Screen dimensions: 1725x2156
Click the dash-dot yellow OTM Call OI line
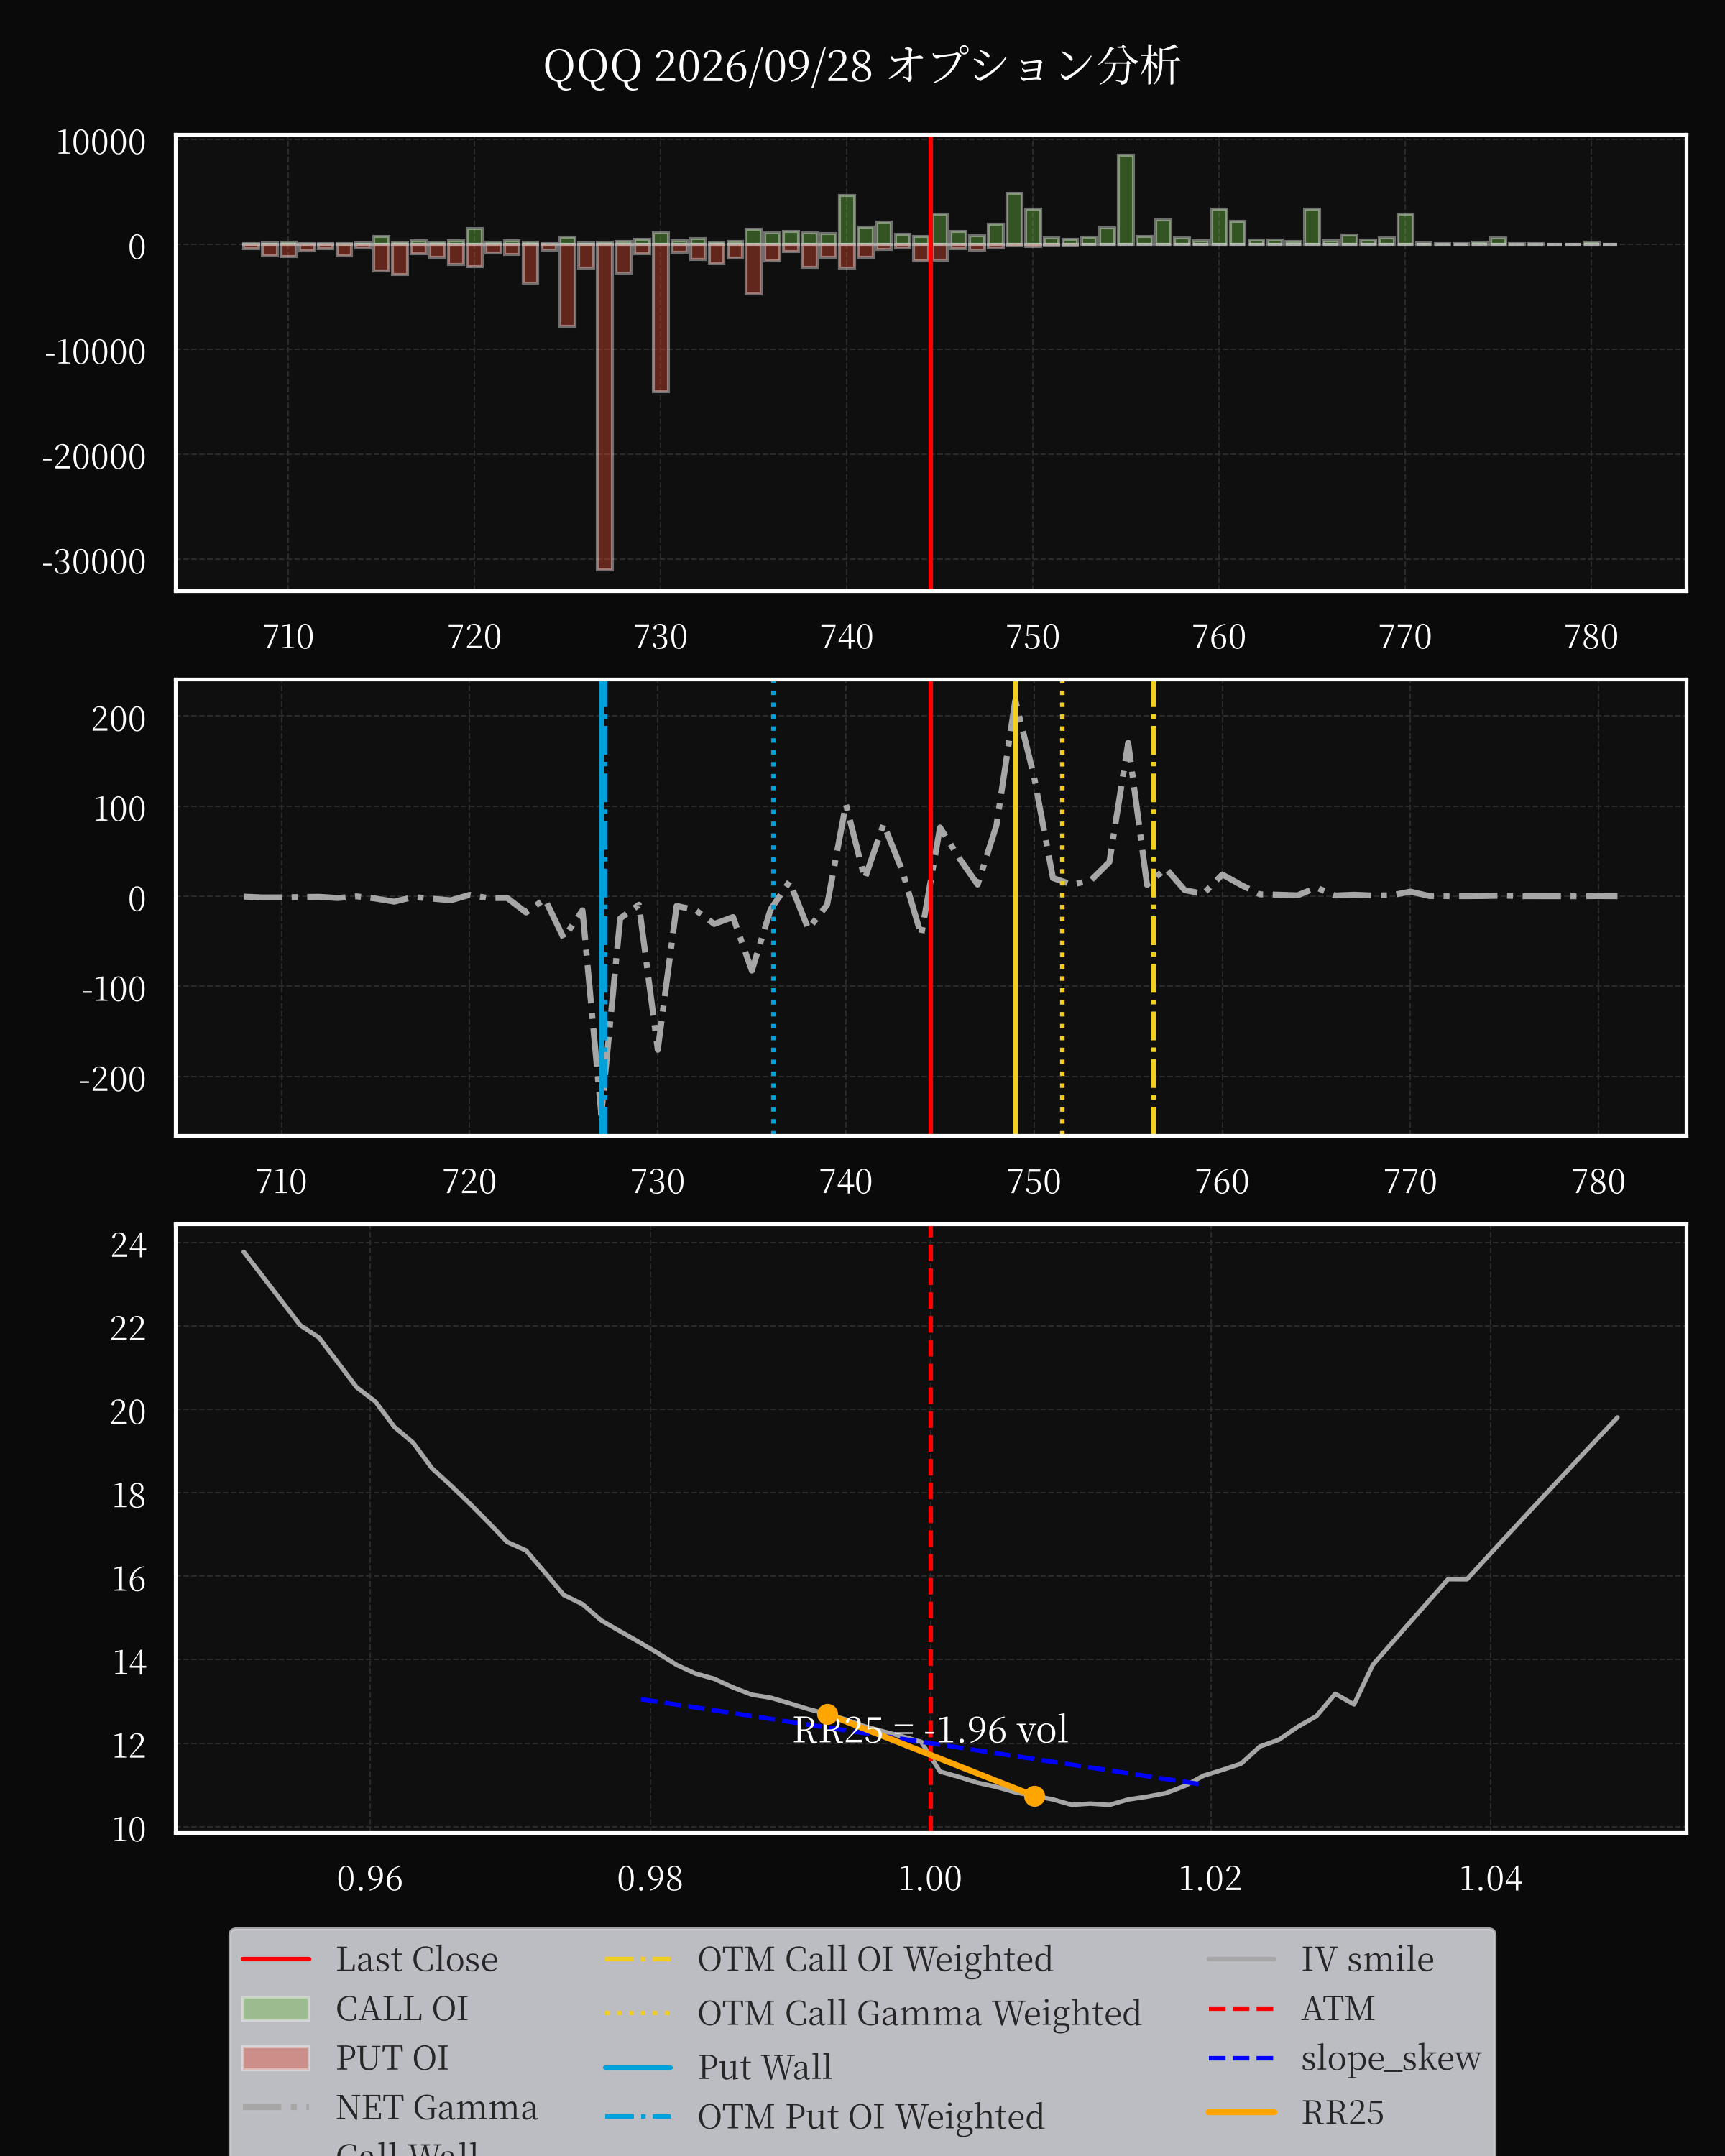coord(1153,908)
